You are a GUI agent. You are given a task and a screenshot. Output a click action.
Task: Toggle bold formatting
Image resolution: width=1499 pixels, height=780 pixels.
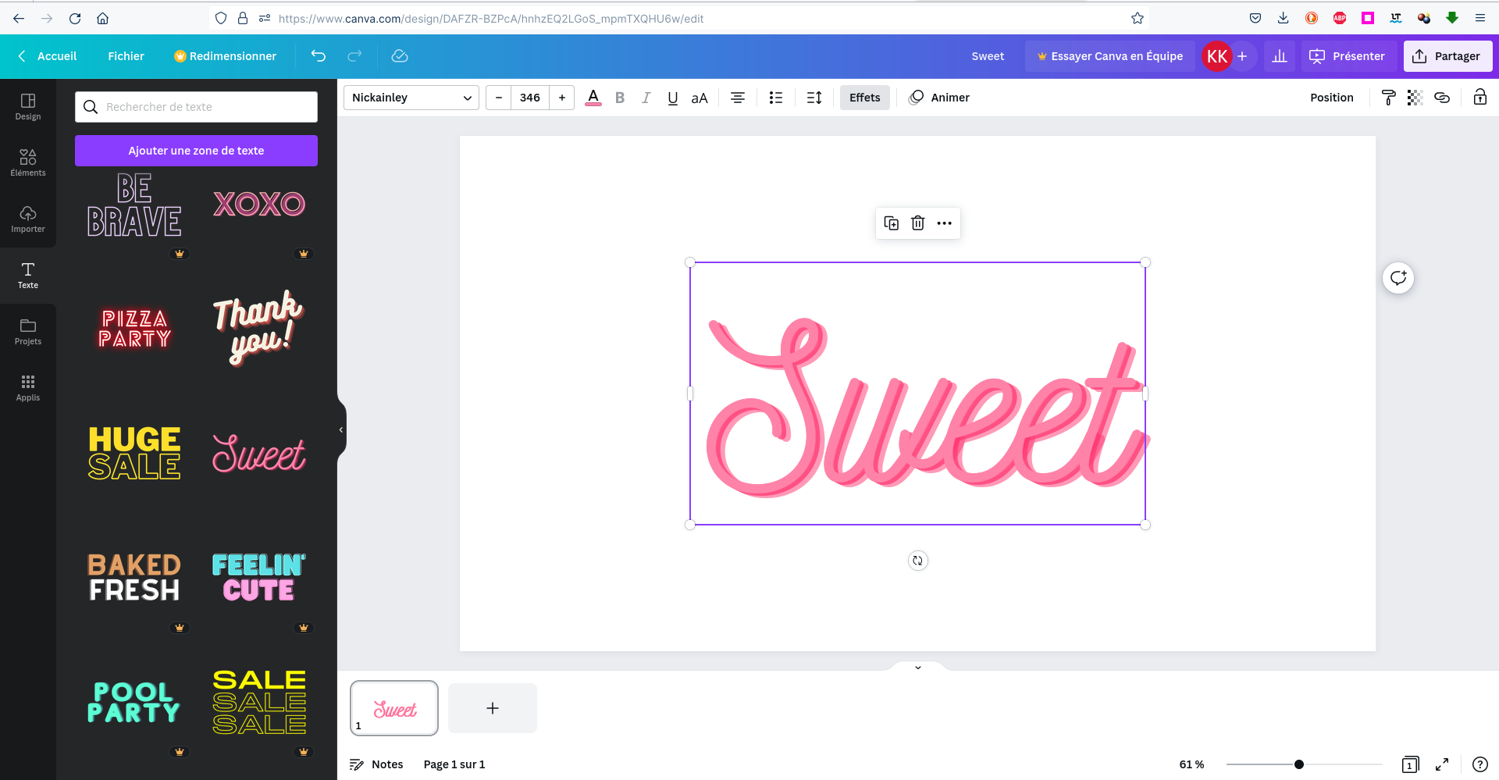click(x=620, y=98)
